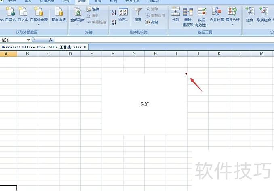
Task: Expand the 数据有效性 dropdown arrow
Action: pos(208,25)
